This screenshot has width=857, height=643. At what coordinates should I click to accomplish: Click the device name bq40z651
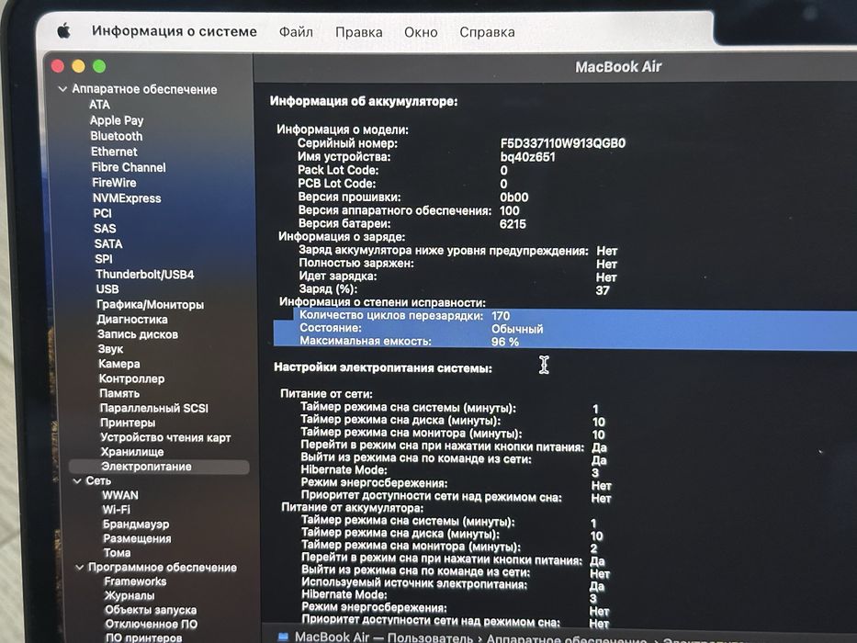527,157
